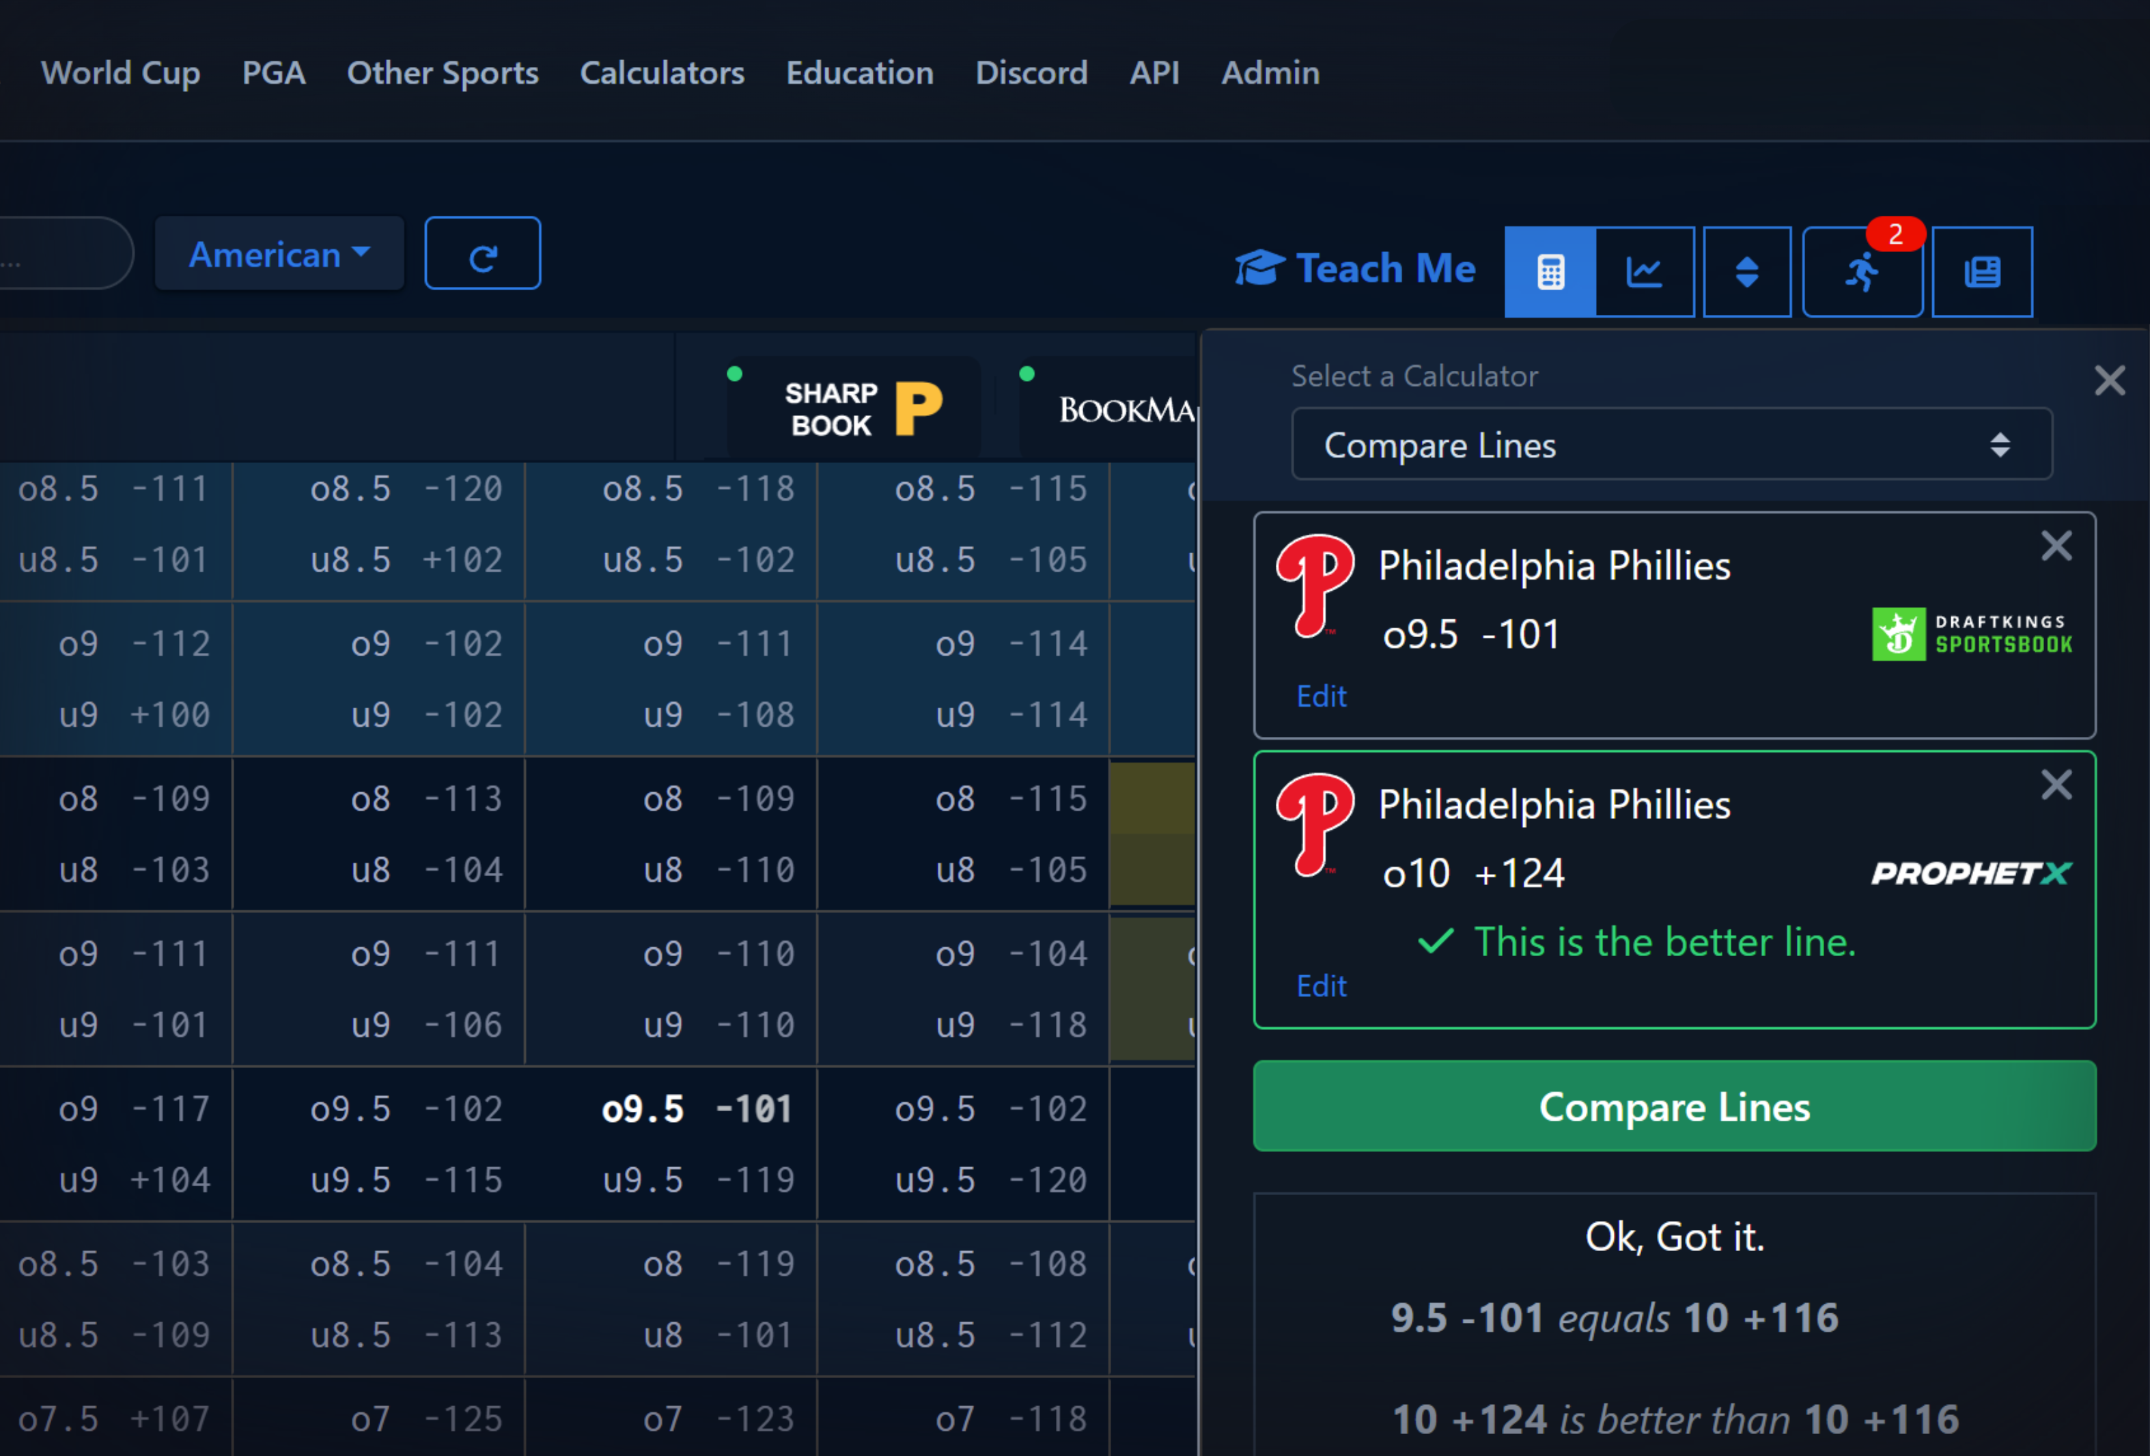Open the American odds format dropdown
The height and width of the screenshot is (1456, 2150).
pos(279,253)
